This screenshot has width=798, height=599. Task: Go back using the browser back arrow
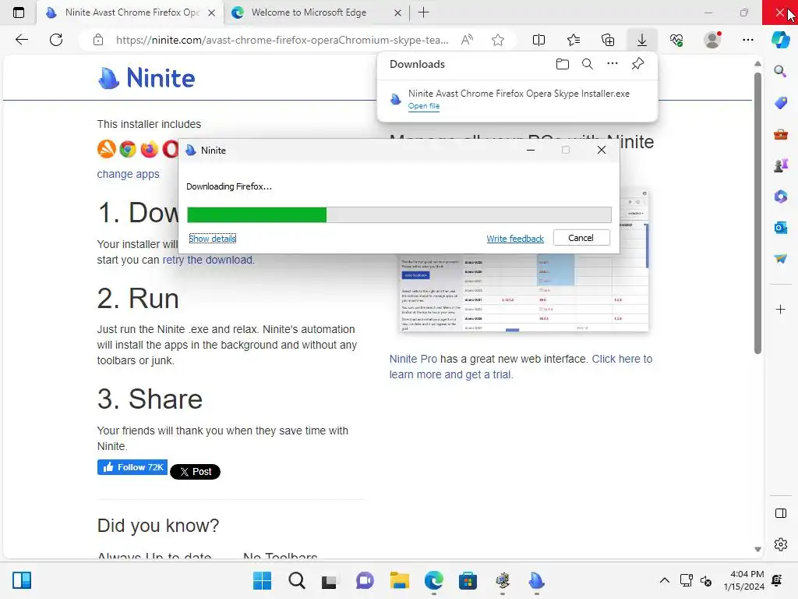click(x=21, y=40)
